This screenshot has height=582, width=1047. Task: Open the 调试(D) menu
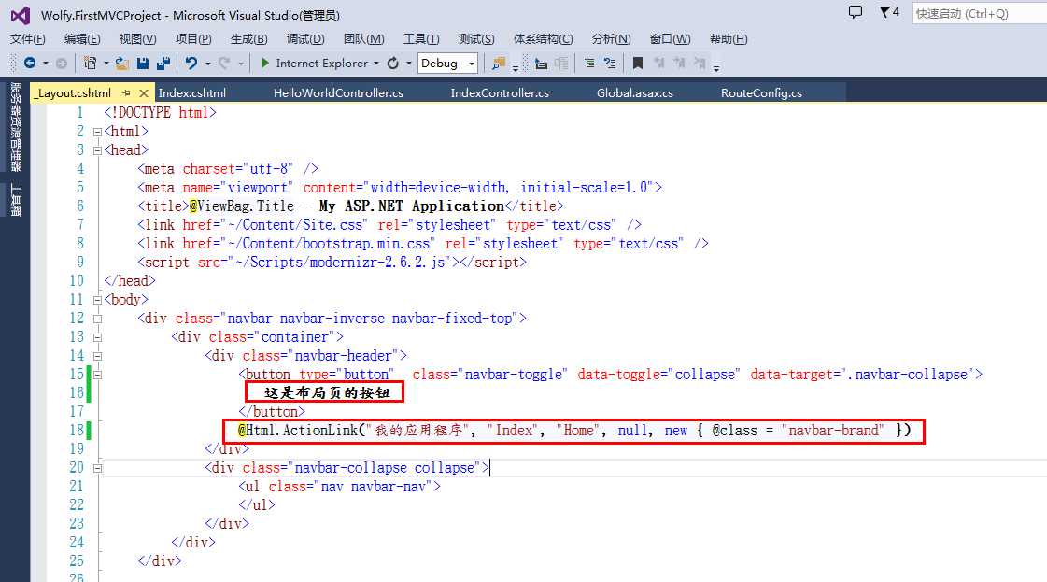[305, 38]
